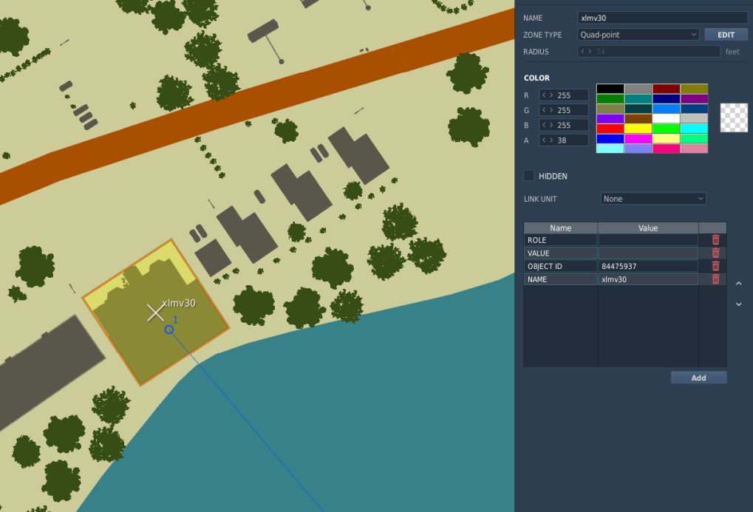753x512 pixels.
Task: Click the transparent color preview box
Action: (x=734, y=117)
